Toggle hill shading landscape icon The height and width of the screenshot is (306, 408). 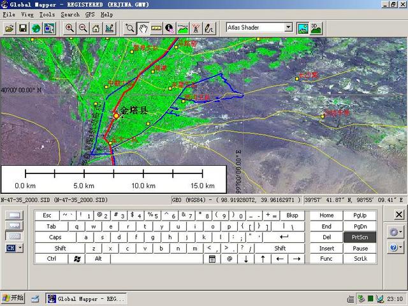(303, 28)
